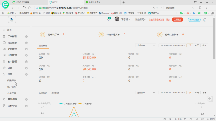Expand the basic information menu

coord(26,99)
